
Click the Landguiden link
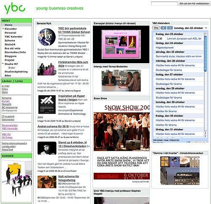coord(9,146)
